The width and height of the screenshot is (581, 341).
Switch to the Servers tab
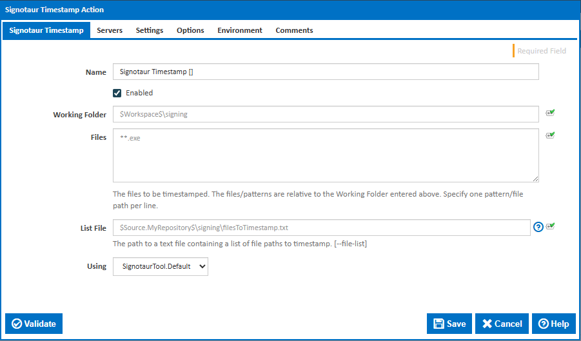[x=110, y=30]
